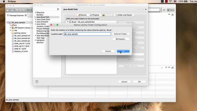The height and width of the screenshot is (111, 197).
Task: Open the New wizard dropdown arrow
Action: point(10,10)
